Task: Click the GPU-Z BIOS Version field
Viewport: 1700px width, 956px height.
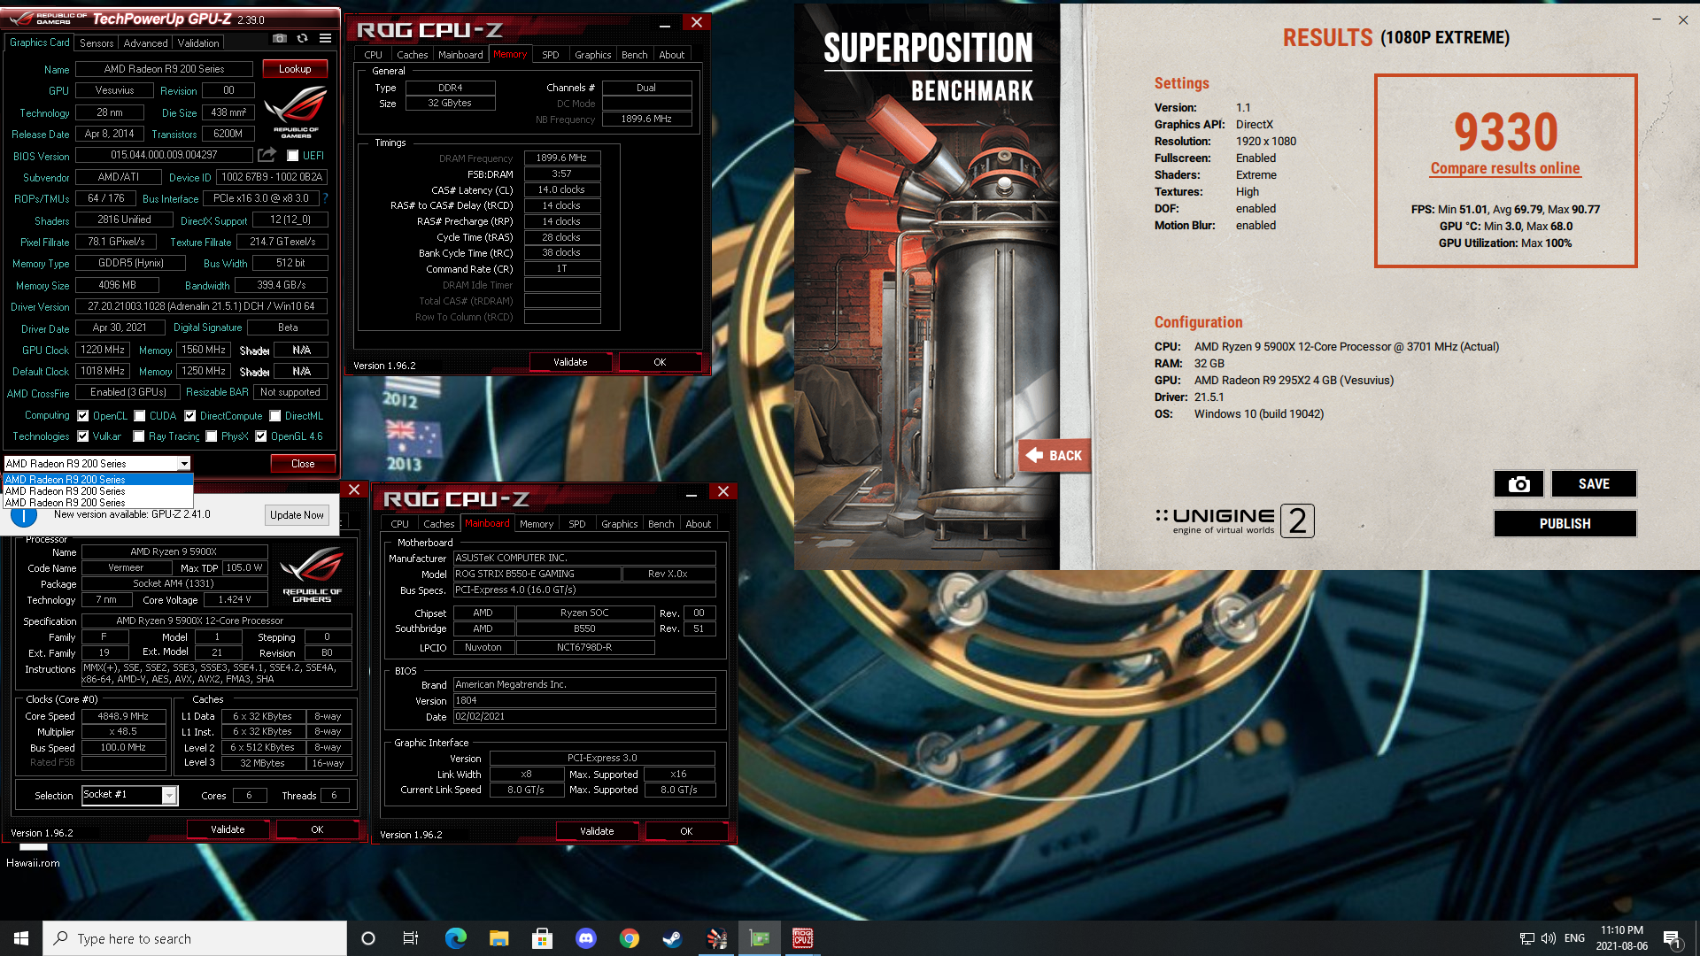Action: (x=164, y=155)
